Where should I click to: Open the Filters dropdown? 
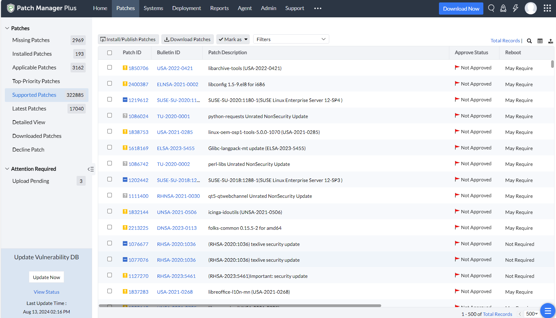pos(291,39)
